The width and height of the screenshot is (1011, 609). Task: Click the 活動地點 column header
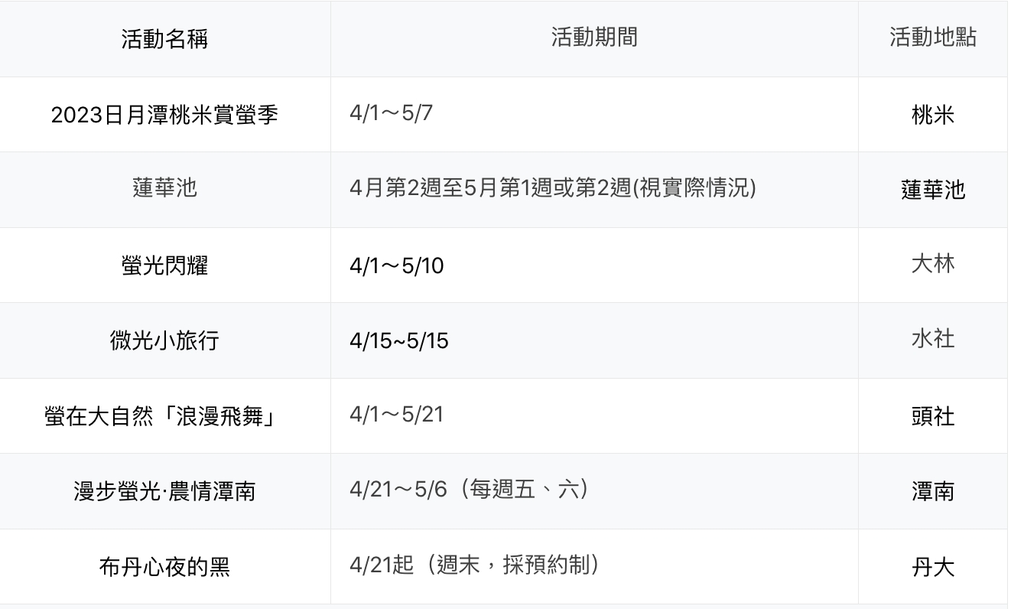point(933,37)
